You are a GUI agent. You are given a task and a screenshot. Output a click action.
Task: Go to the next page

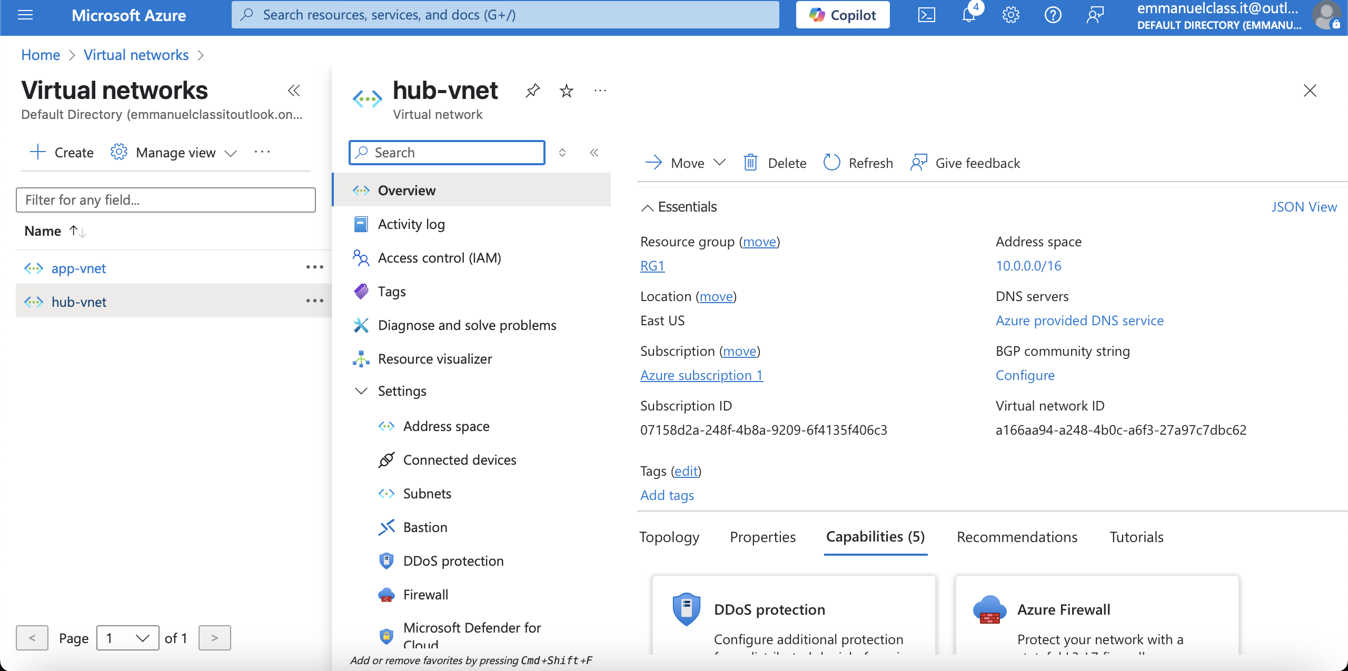pyautogui.click(x=214, y=638)
